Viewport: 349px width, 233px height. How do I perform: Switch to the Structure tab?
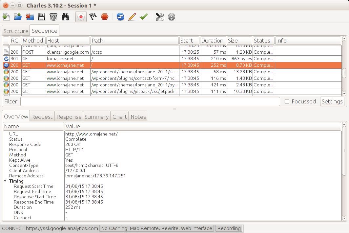coord(16,31)
